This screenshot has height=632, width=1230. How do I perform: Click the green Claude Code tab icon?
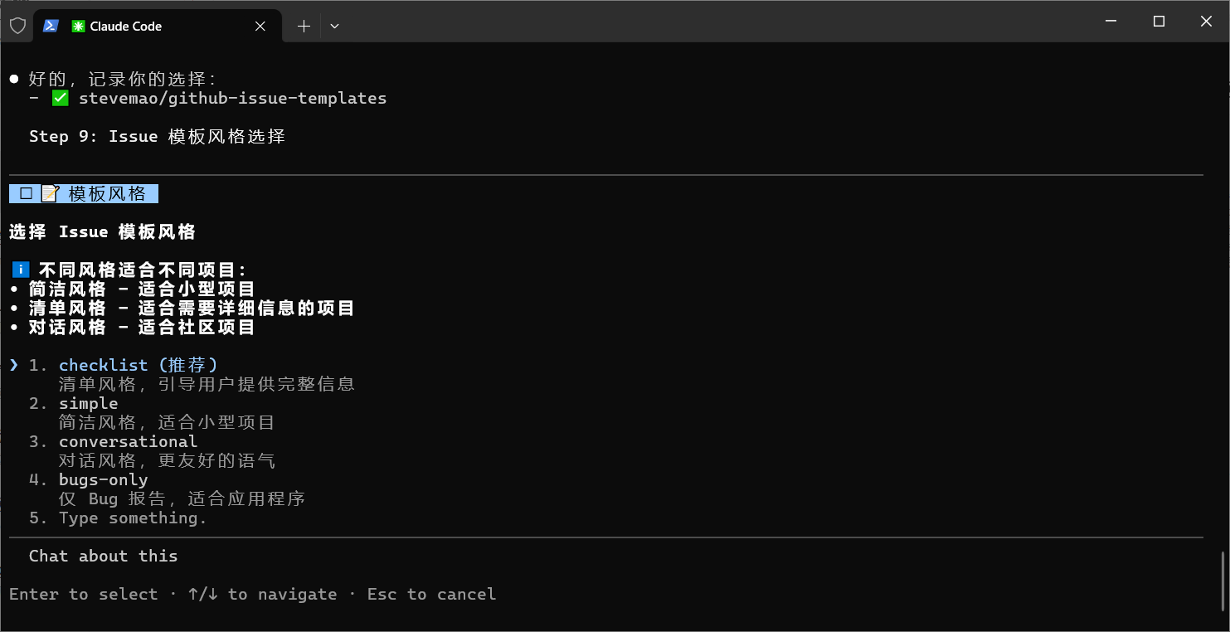pyautogui.click(x=79, y=27)
